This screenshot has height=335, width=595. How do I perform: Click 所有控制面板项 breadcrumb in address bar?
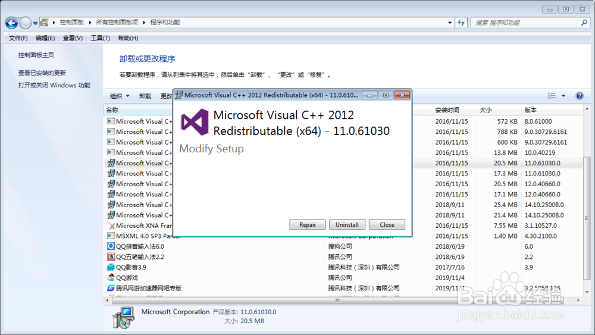pyautogui.click(x=117, y=23)
